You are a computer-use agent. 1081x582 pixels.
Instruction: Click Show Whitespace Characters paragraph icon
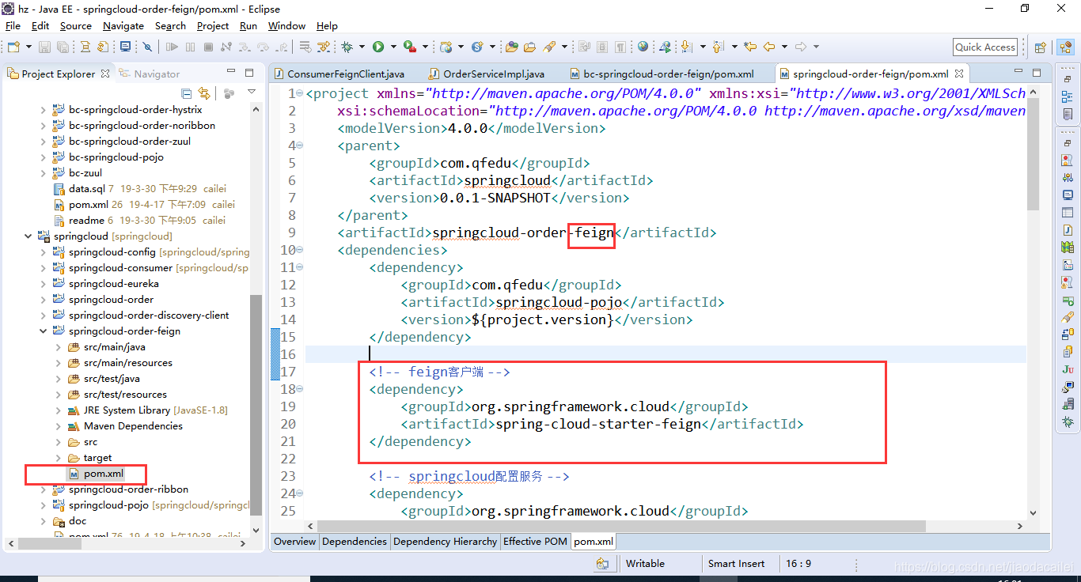[620, 47]
